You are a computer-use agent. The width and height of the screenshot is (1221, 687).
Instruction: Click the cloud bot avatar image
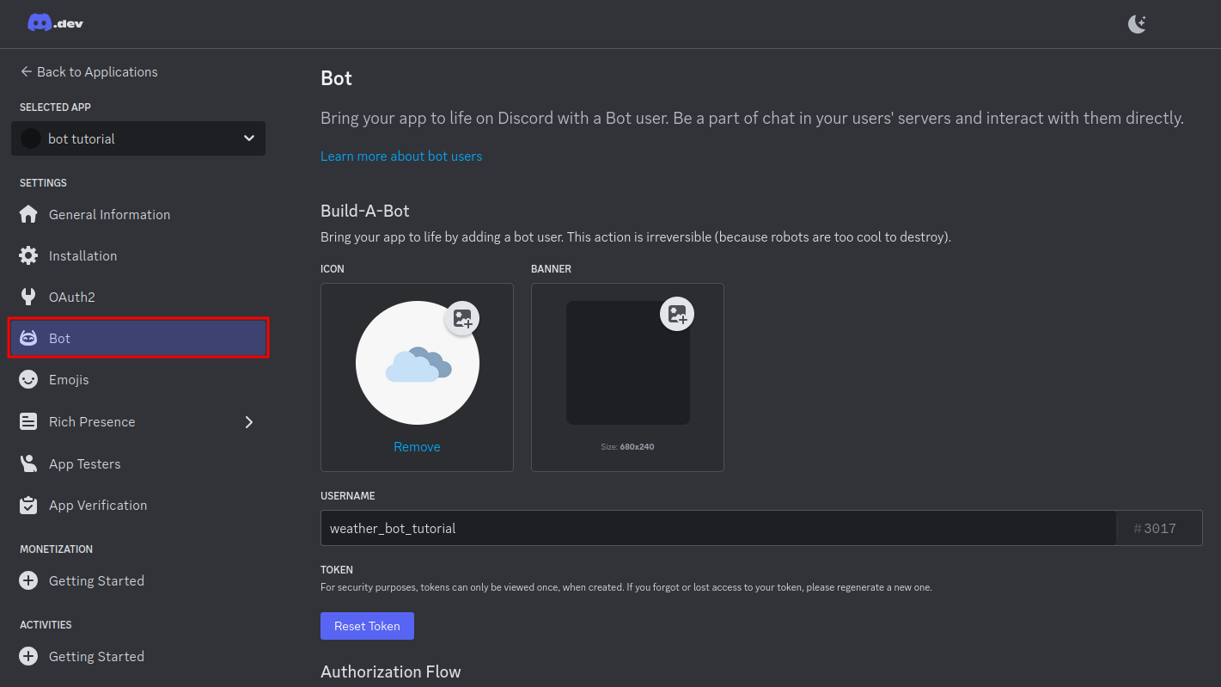[418, 363]
